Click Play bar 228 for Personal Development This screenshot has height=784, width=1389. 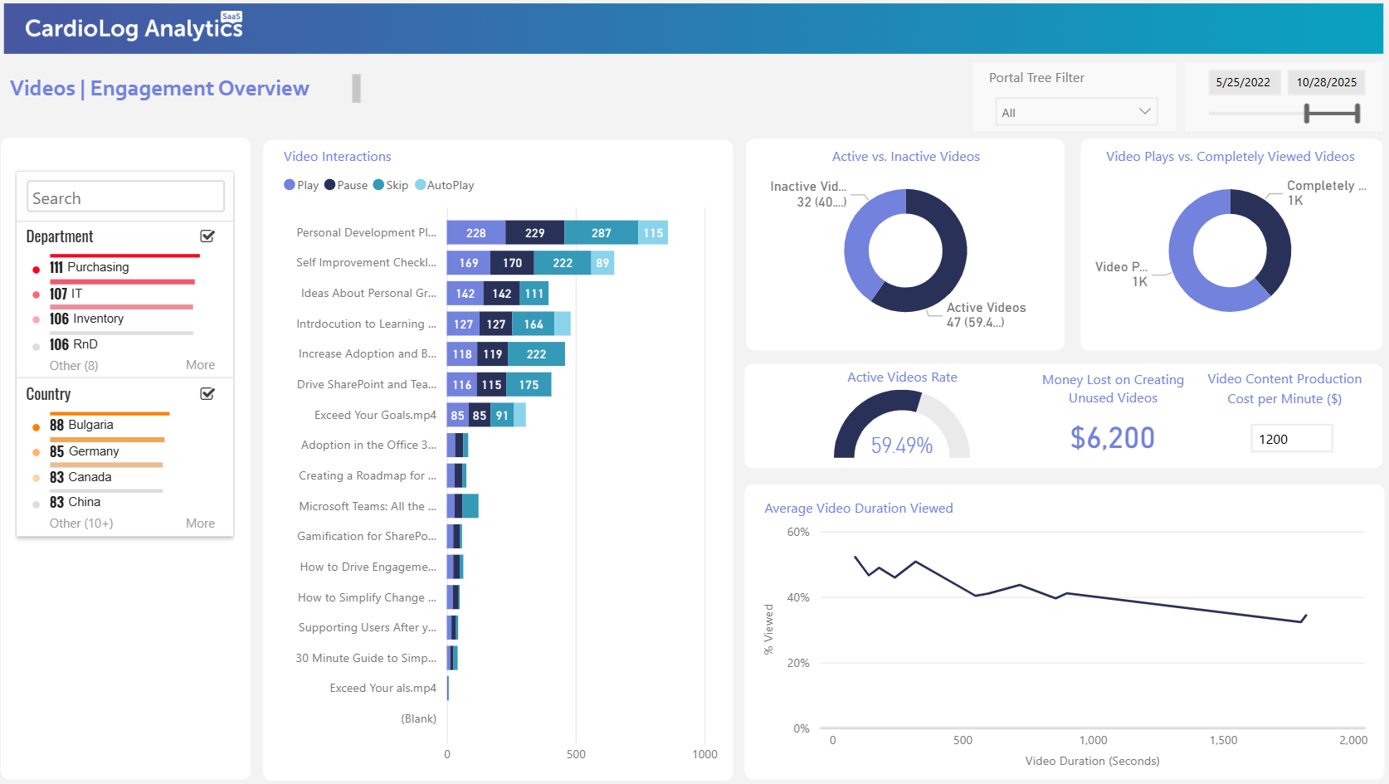476,233
